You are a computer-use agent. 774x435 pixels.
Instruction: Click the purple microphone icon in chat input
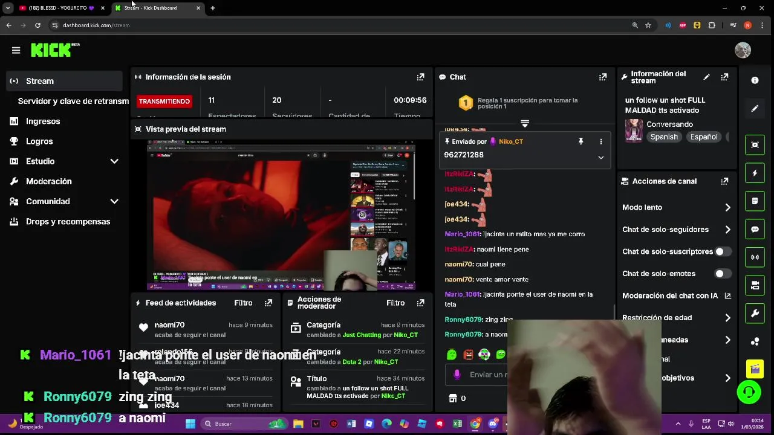coord(457,375)
